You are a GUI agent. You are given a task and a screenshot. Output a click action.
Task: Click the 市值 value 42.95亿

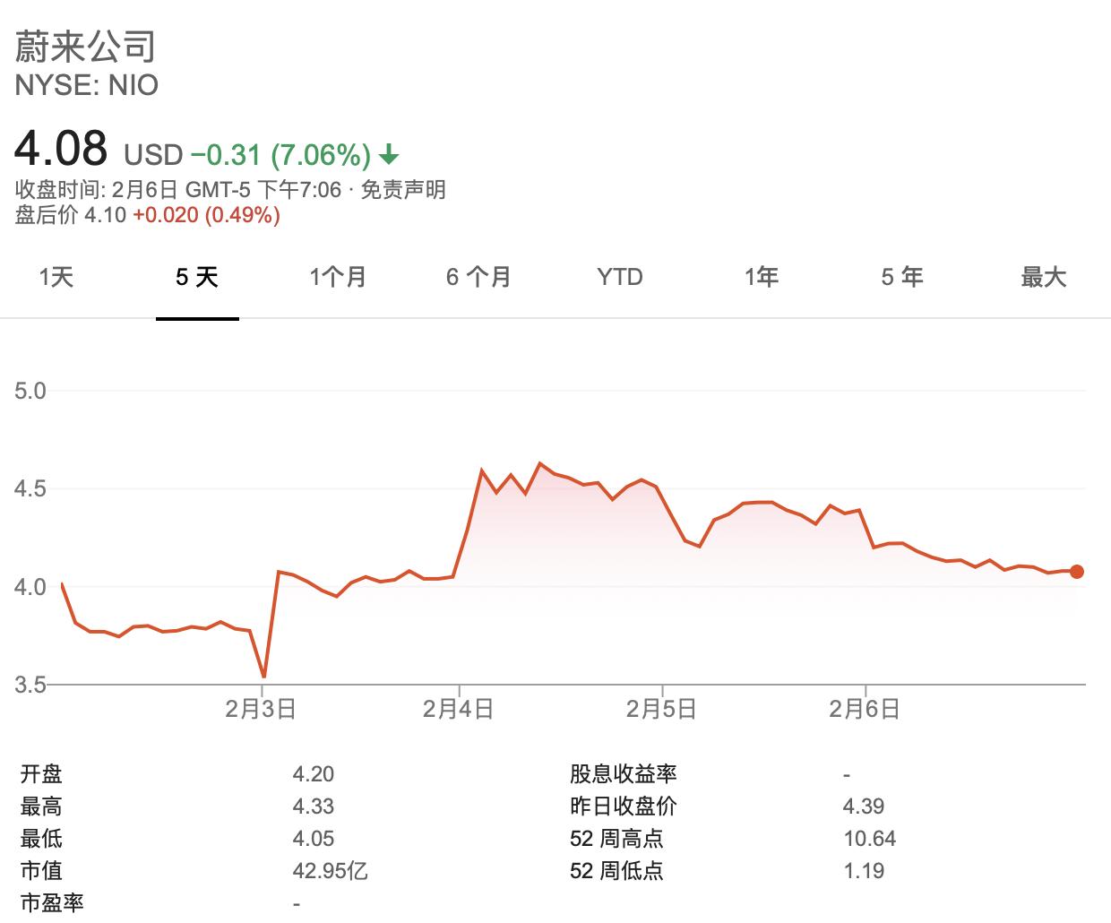click(330, 870)
